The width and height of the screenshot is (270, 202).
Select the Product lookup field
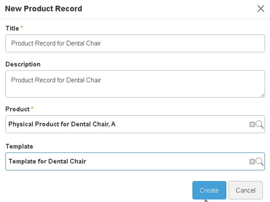(x=127, y=124)
